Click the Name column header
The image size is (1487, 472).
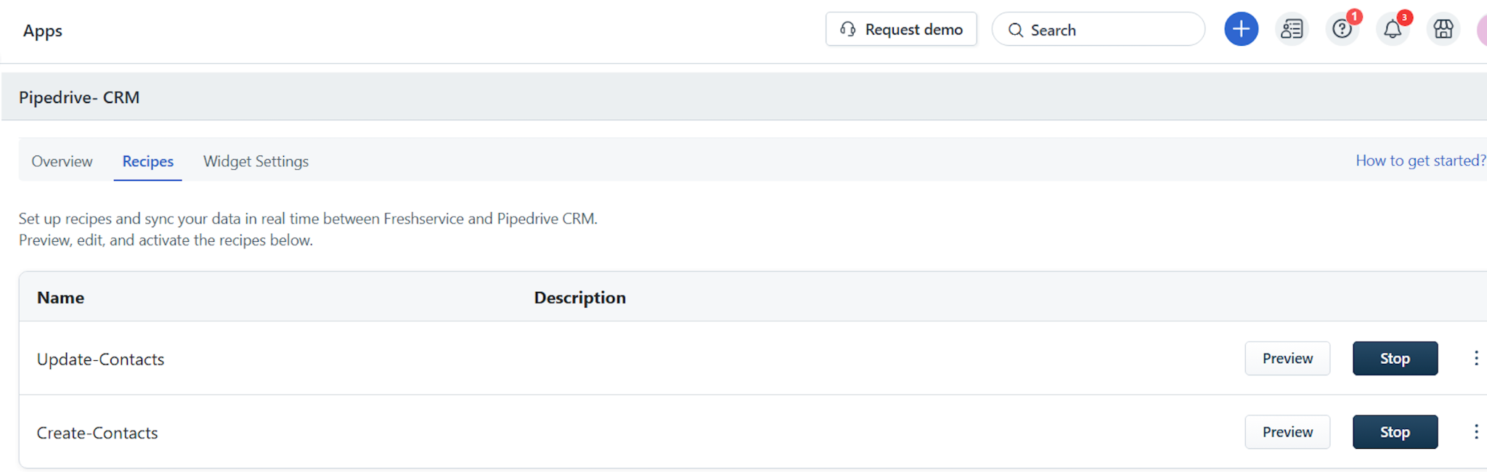point(60,298)
